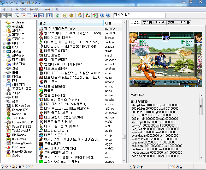Open the 도움말(H) menu
The width and height of the screenshot is (206, 170).
51,9
